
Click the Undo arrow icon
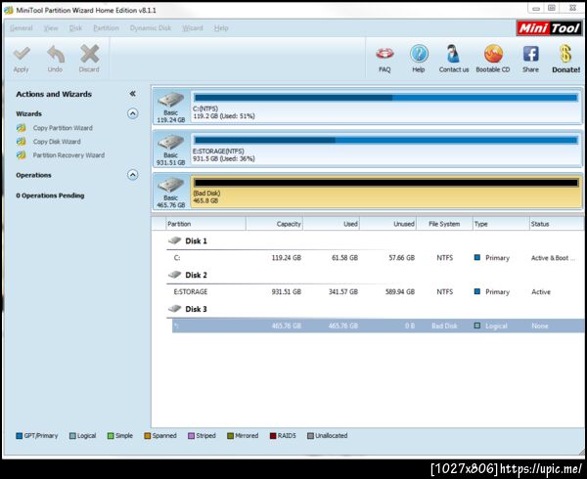[56, 54]
